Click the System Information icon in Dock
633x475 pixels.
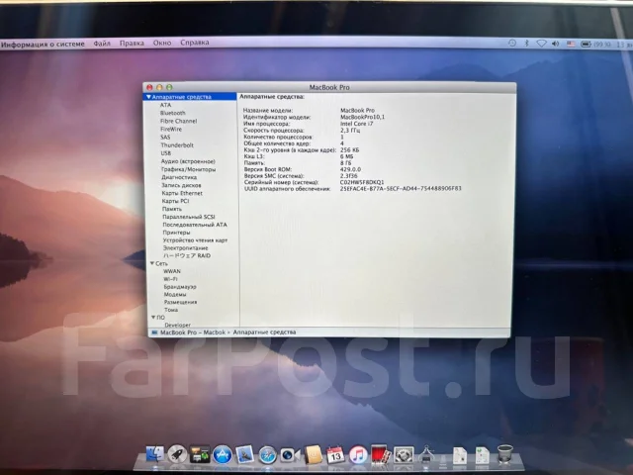[426, 455]
